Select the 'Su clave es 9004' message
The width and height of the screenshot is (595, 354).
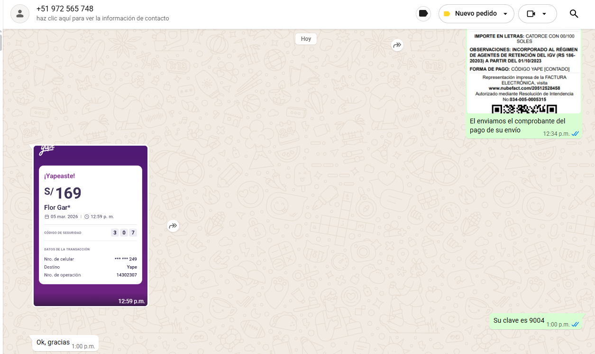click(519, 320)
